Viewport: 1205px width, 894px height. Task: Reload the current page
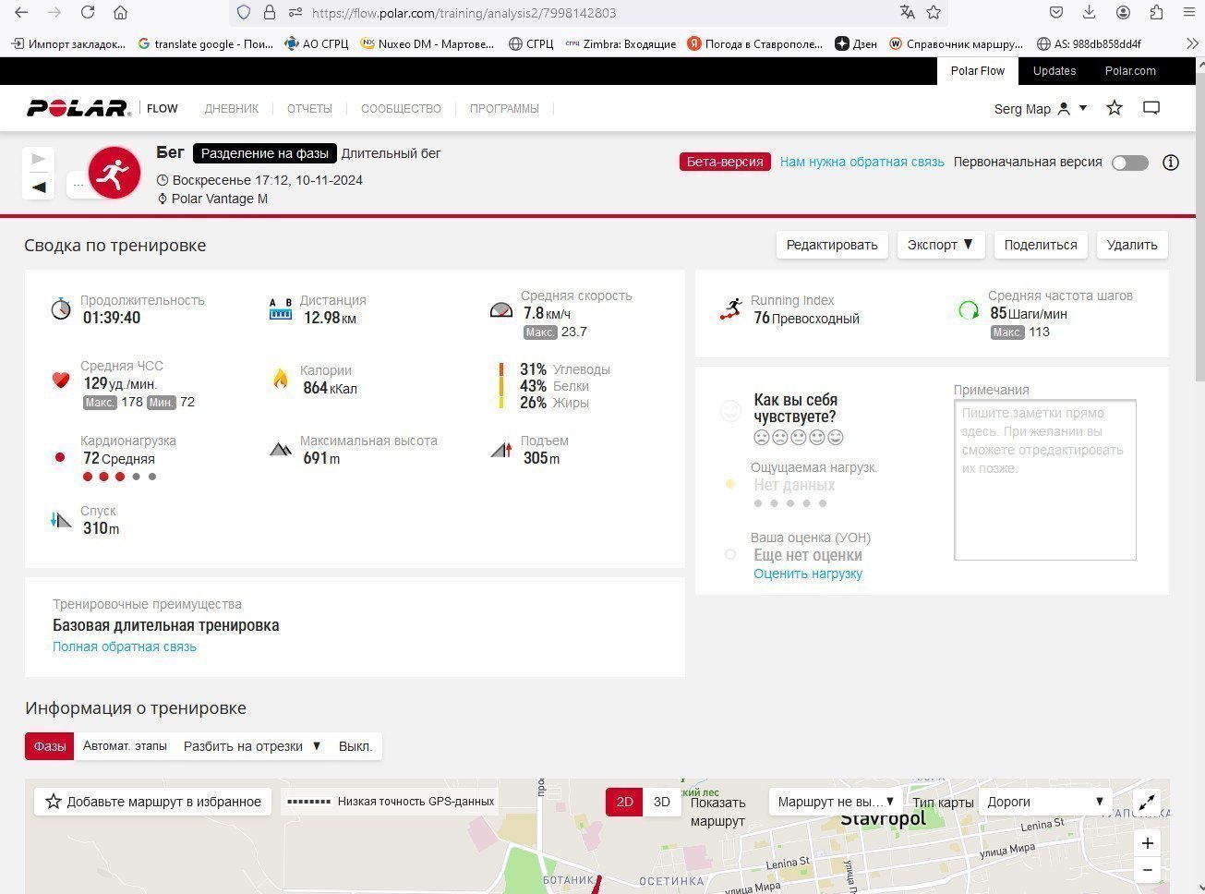tap(88, 13)
